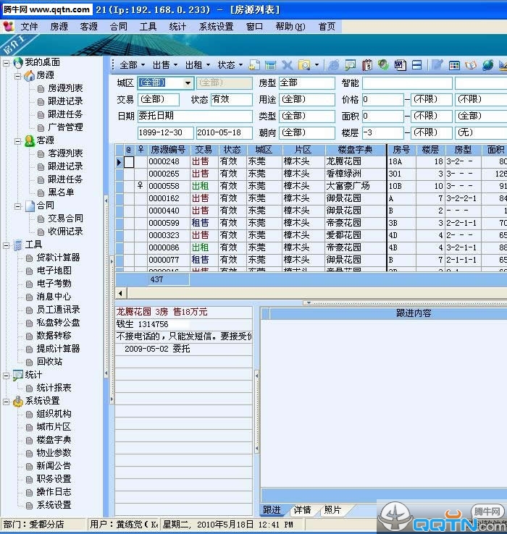
Task: Click the app logo icon beside 文件
Action: (8, 26)
